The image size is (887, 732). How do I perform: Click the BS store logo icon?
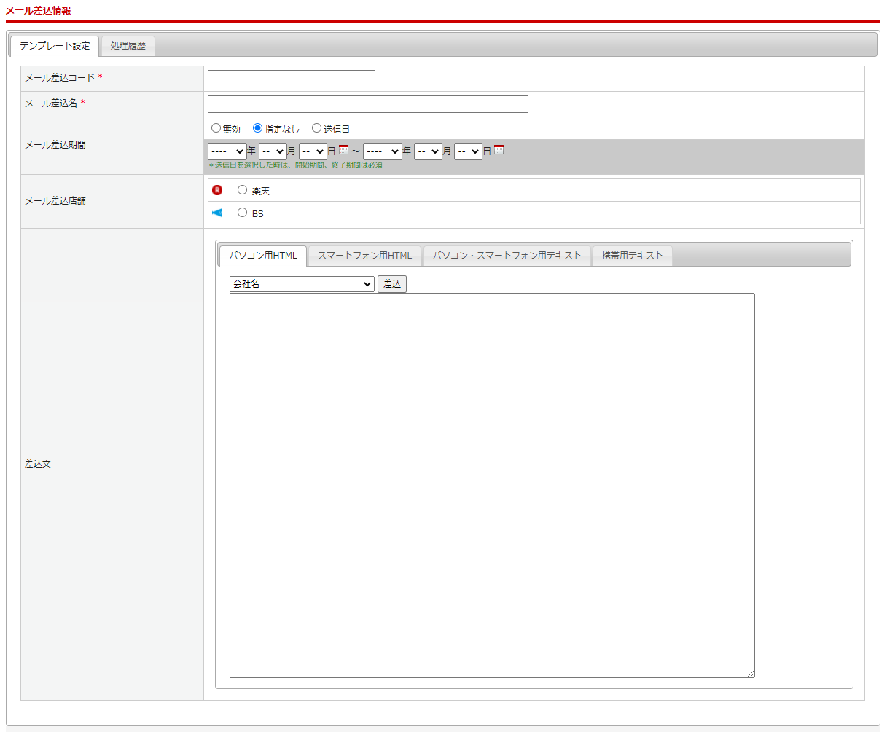[217, 213]
